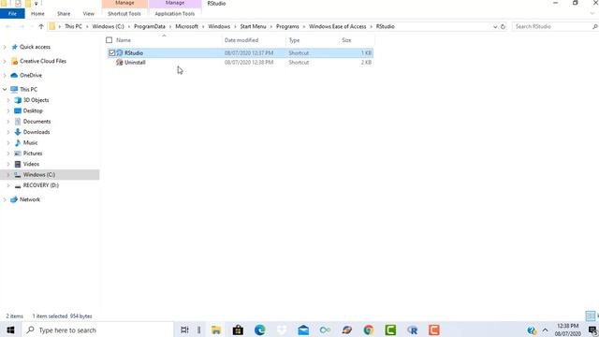Refresh the current folder
599x337 pixels.
point(504,26)
